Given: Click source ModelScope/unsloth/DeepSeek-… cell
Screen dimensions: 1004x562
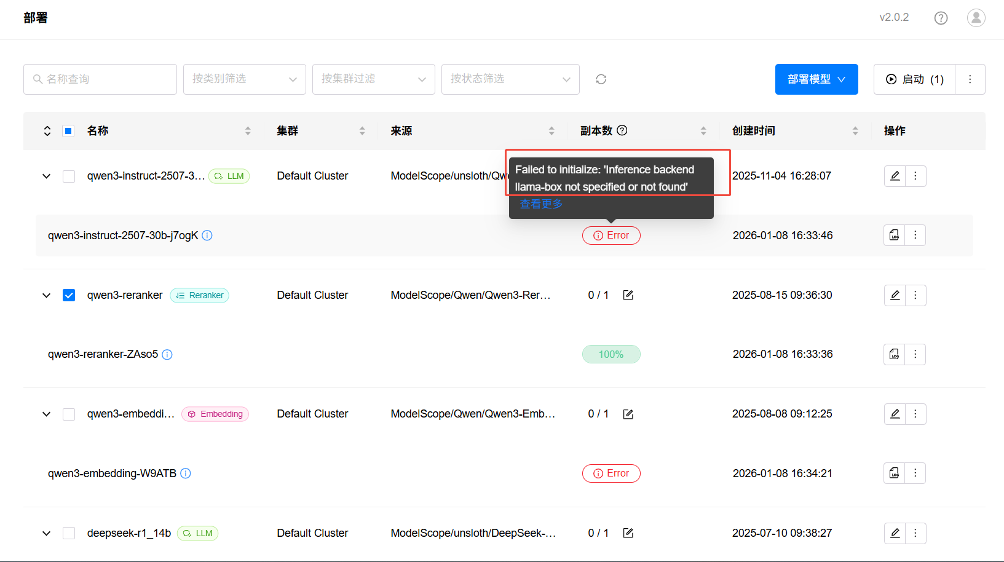Looking at the screenshot, I should pyautogui.click(x=473, y=533).
